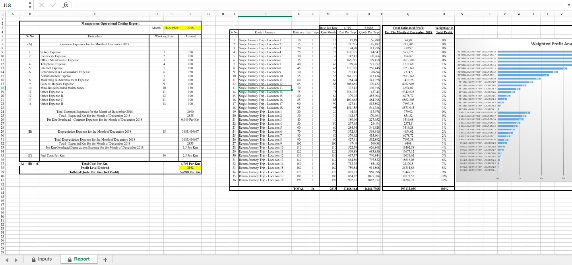Viewport: 572px width, 265px height.
Task: Select the column D header
Action: coord(156,14)
